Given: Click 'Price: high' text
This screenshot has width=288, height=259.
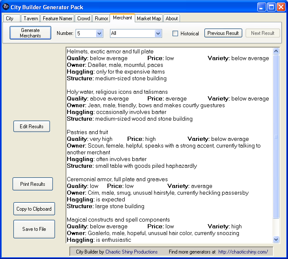Looking at the screenshot, I should point(141,139).
